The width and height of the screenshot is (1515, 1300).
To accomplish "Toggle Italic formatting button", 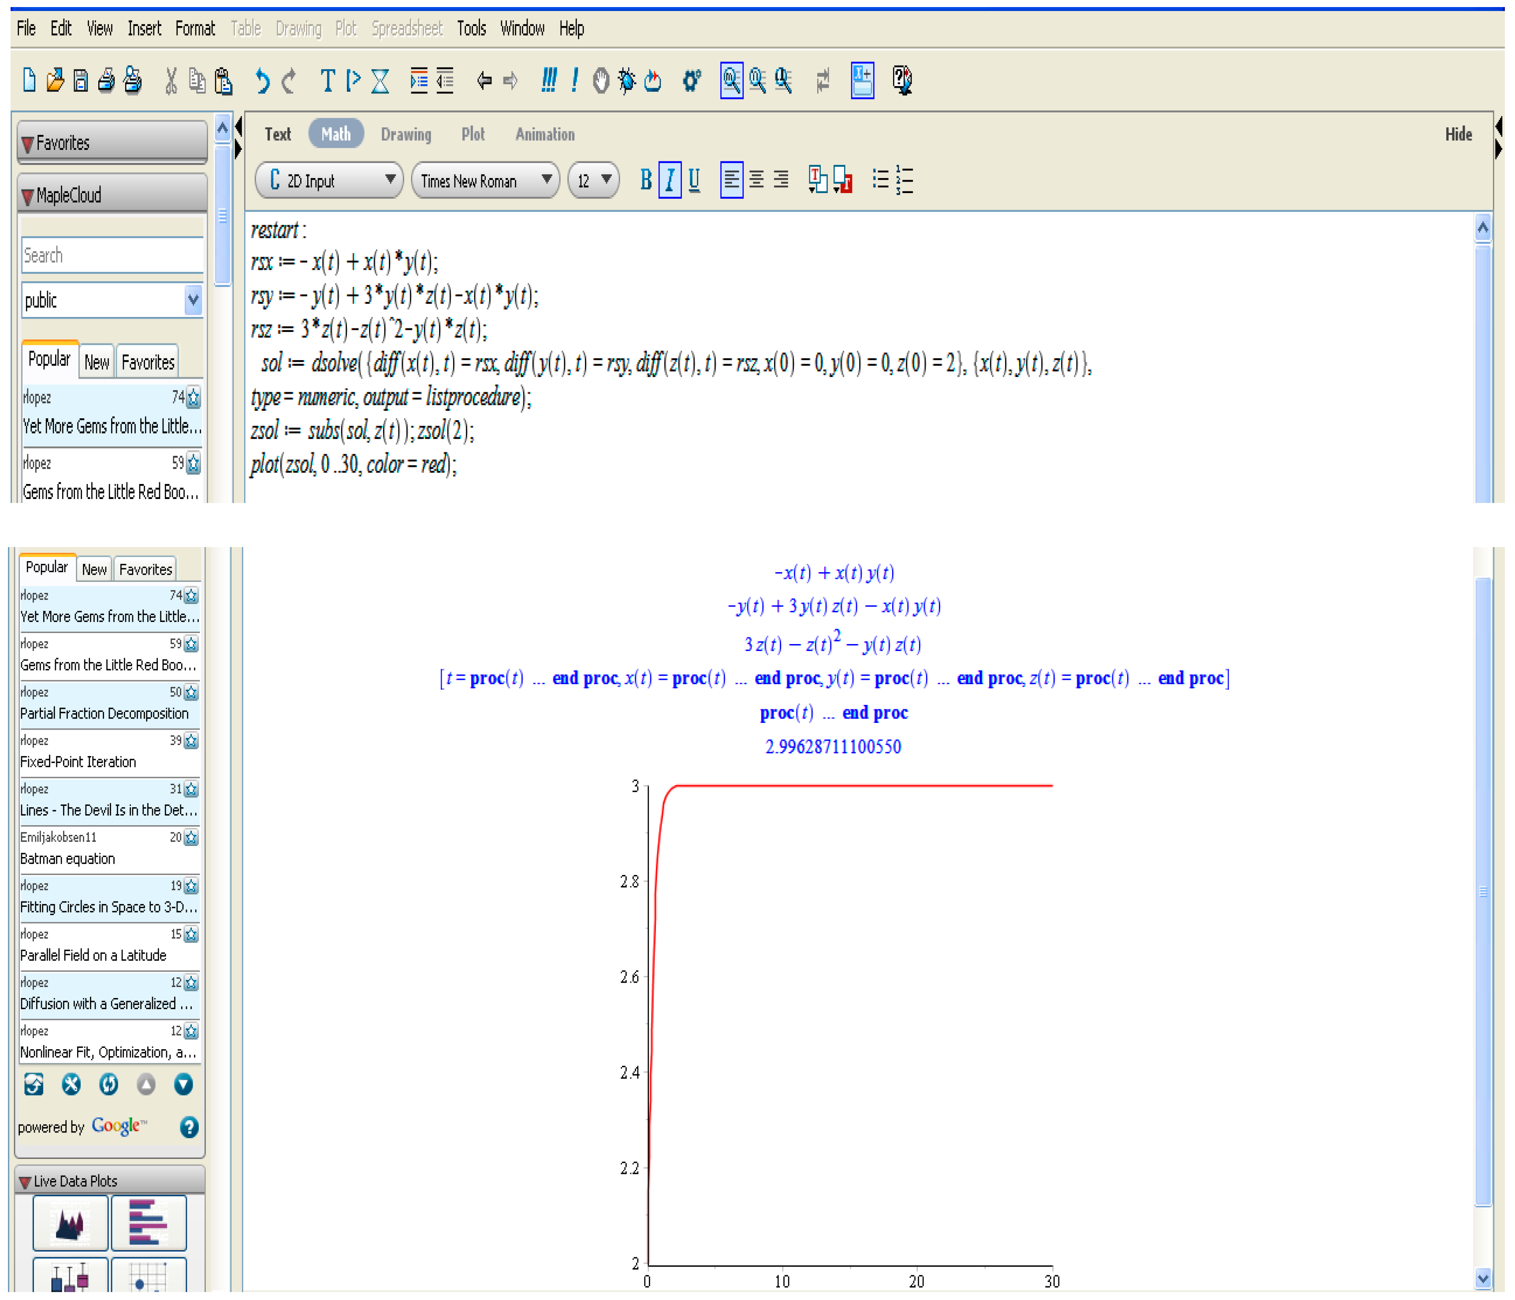I will (670, 180).
